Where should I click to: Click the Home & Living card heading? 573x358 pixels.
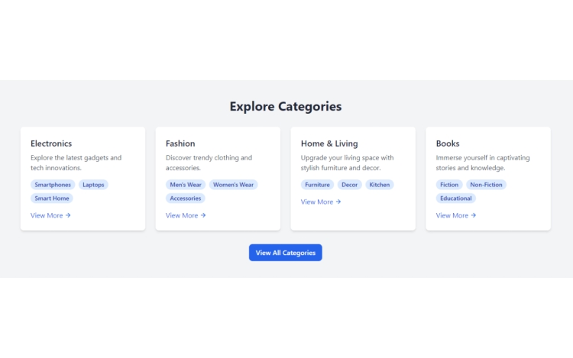click(x=329, y=144)
